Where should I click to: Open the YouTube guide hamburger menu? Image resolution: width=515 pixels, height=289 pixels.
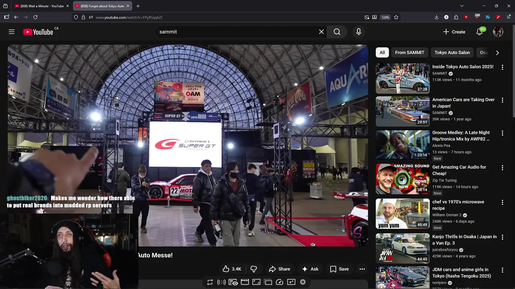(12, 32)
